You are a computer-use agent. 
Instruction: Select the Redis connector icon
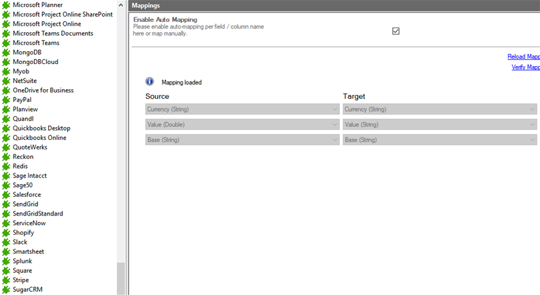point(6,166)
